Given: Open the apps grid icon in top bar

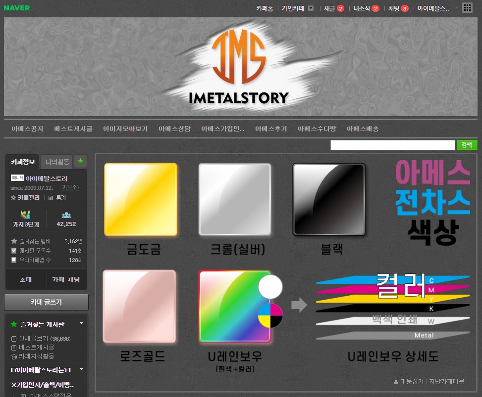Looking at the screenshot, I should tap(467, 8).
